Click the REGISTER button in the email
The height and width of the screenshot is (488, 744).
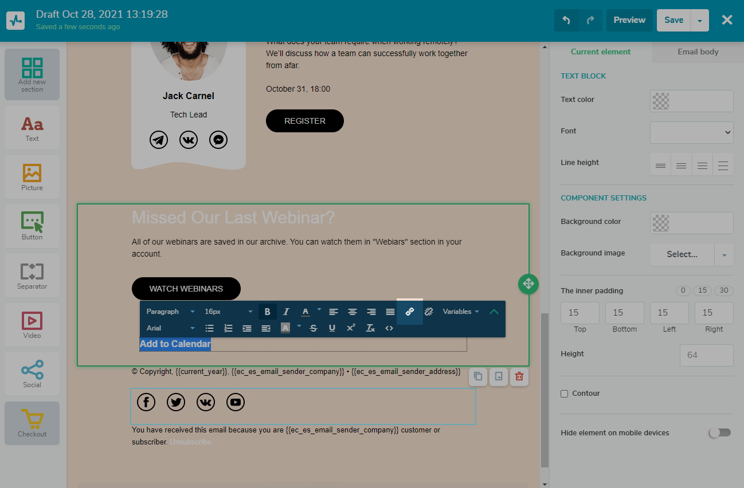pos(305,121)
